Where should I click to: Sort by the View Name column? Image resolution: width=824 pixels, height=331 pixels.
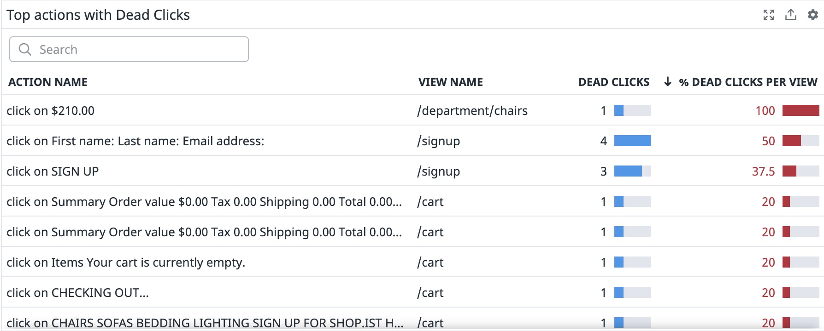coord(450,82)
